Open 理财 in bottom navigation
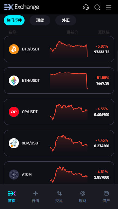The image size is (118, 209). pos(82,197)
